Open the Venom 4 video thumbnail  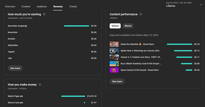pyautogui.click(x=114, y=57)
